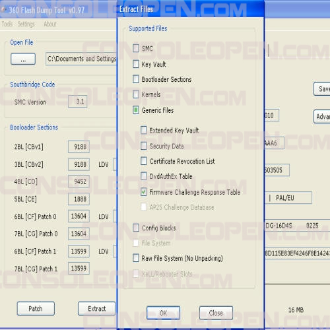Click the LDV label beside 6BL [CF] Patch 0

104,216
